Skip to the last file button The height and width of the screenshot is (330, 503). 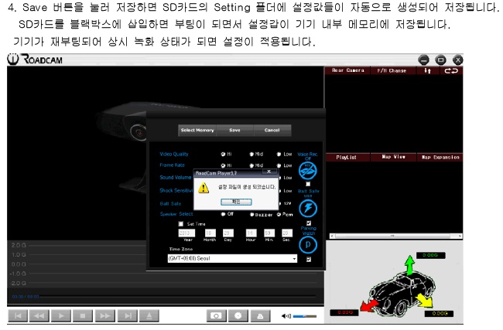(128, 316)
